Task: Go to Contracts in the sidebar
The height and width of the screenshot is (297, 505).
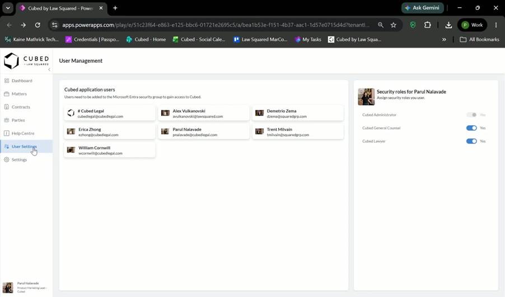Action: click(x=26, y=106)
